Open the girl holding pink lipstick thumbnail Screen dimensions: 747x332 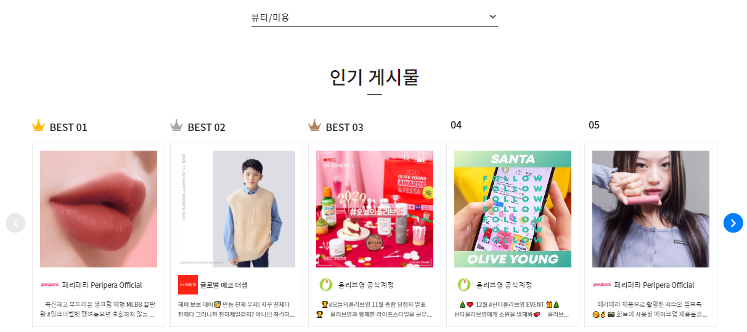click(x=651, y=209)
